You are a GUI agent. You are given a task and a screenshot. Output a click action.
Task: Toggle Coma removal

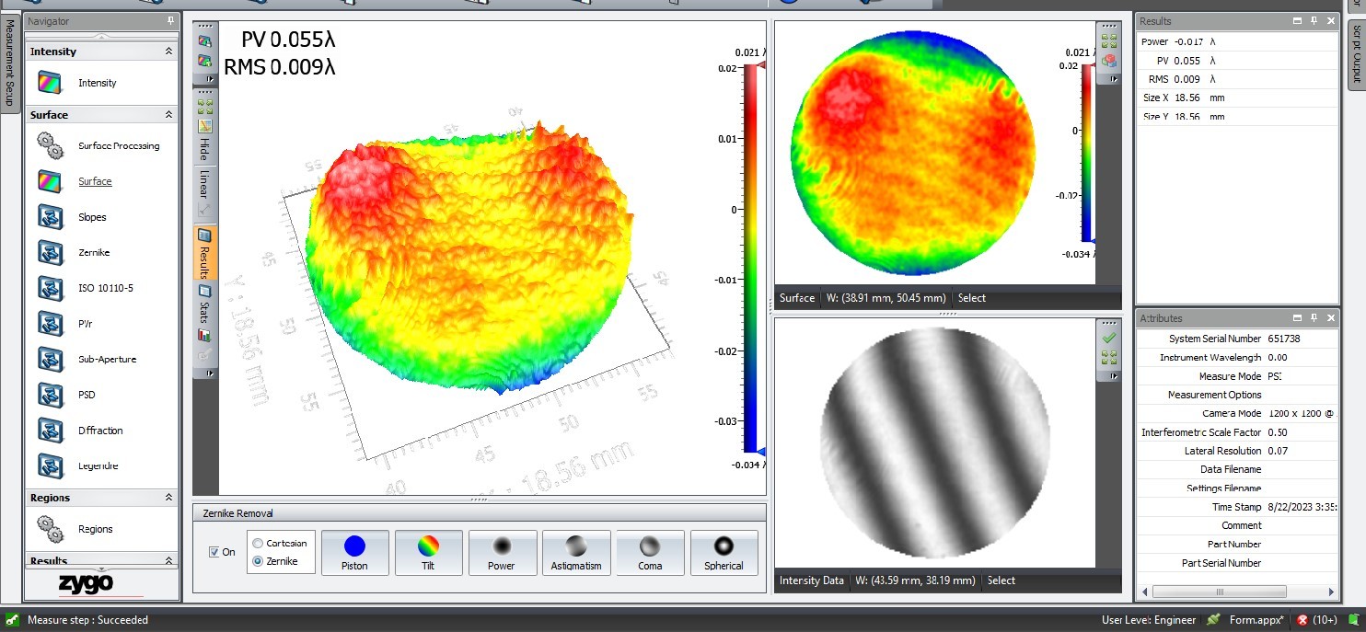[x=650, y=553]
